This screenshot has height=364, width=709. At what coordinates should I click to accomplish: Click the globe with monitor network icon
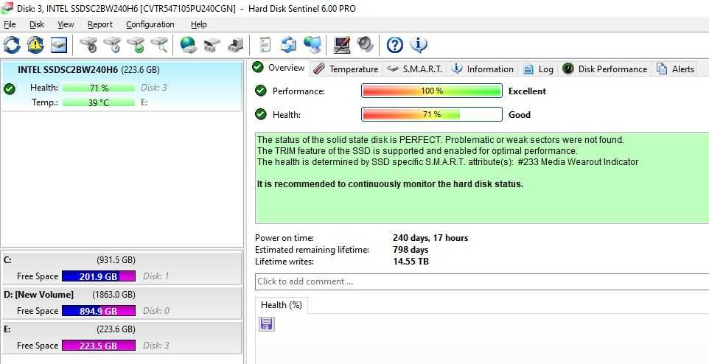(312, 45)
